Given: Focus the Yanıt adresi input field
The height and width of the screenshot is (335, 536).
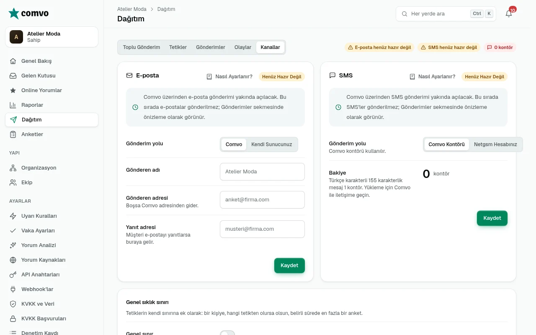Looking at the screenshot, I should point(262,229).
